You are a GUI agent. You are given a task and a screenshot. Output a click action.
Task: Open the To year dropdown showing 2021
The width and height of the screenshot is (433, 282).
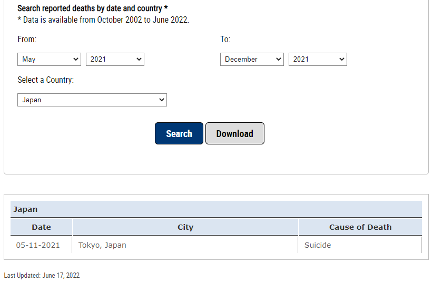(x=318, y=60)
